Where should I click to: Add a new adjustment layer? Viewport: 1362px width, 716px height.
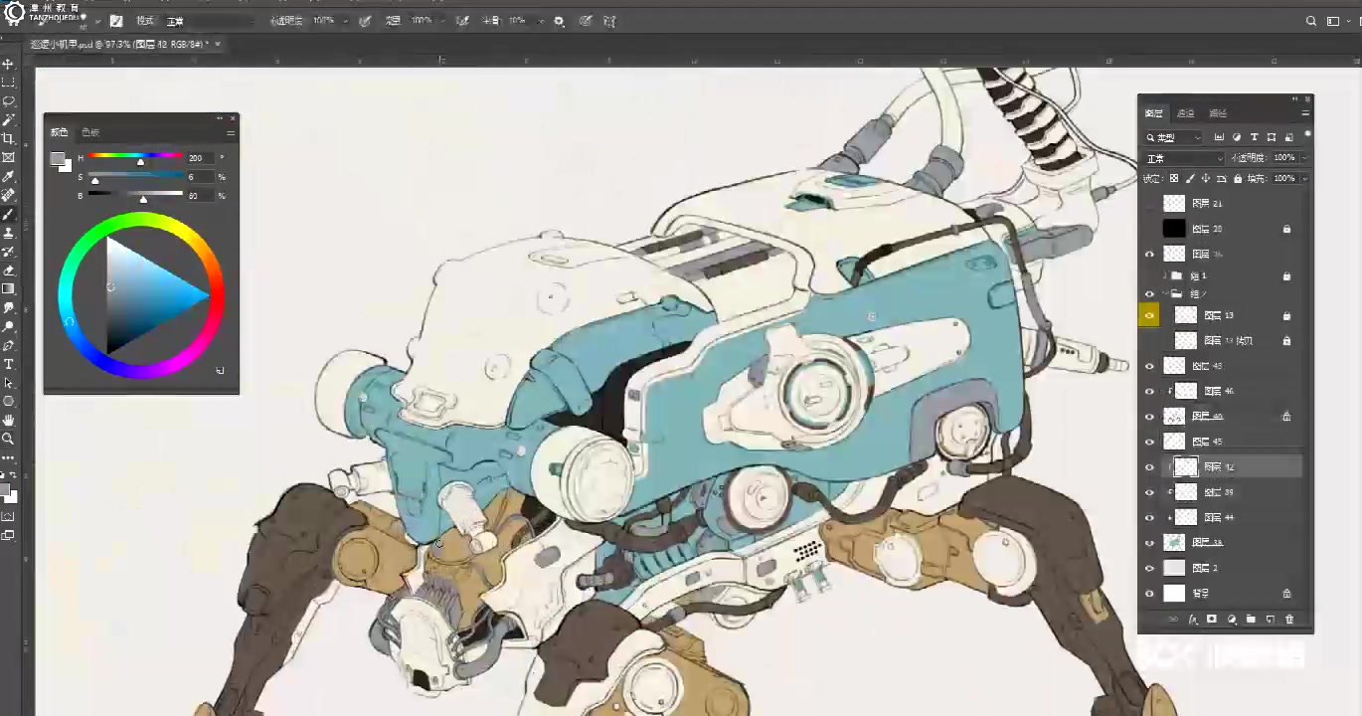pyautogui.click(x=1232, y=620)
